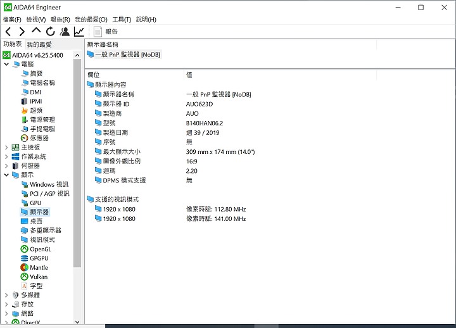Open the 檔案(F) menu

[x=12, y=20]
